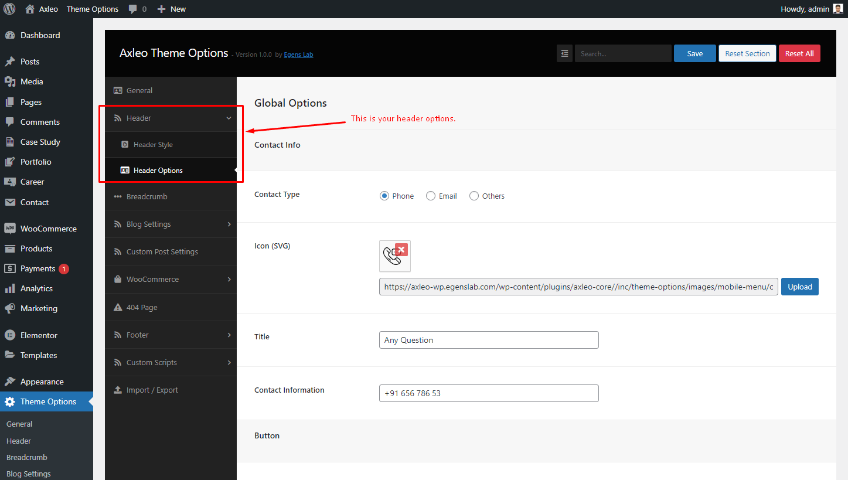Click the Title input field
The width and height of the screenshot is (848, 480).
[x=489, y=340]
